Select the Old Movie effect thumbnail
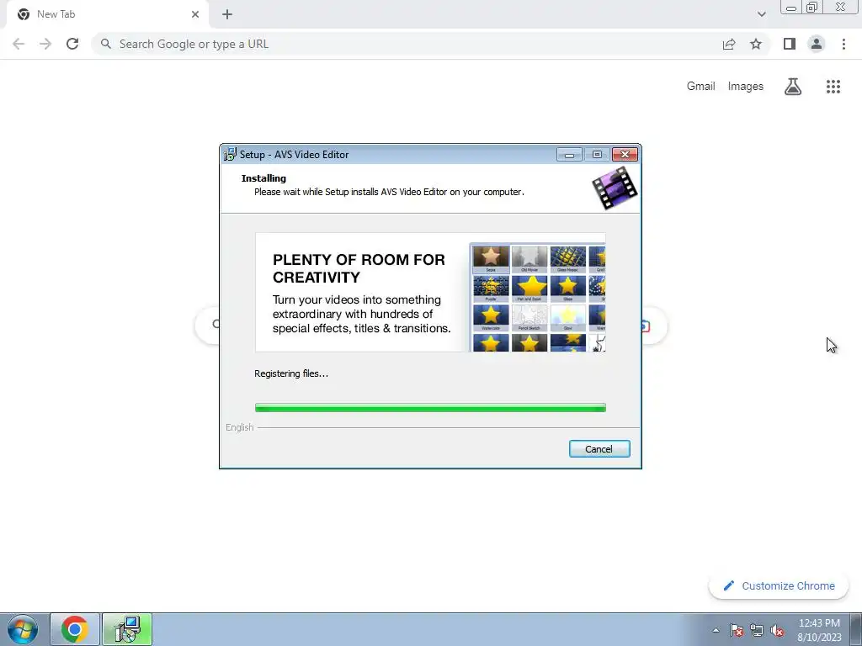This screenshot has width=862, height=646. point(529,259)
